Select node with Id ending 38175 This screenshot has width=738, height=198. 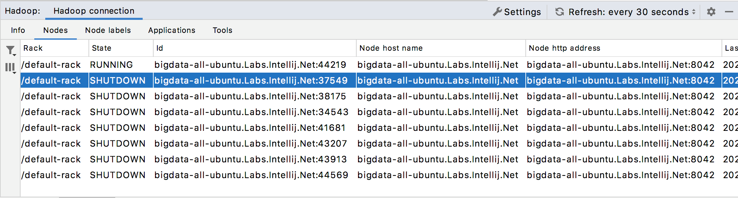(x=250, y=96)
